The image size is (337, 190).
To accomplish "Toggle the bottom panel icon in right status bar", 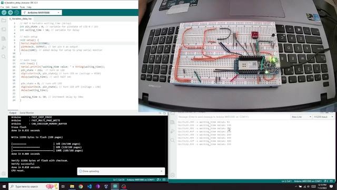I will click(x=331, y=182).
